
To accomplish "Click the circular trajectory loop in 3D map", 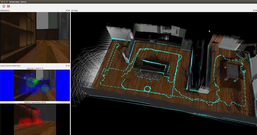I will 147,89.
